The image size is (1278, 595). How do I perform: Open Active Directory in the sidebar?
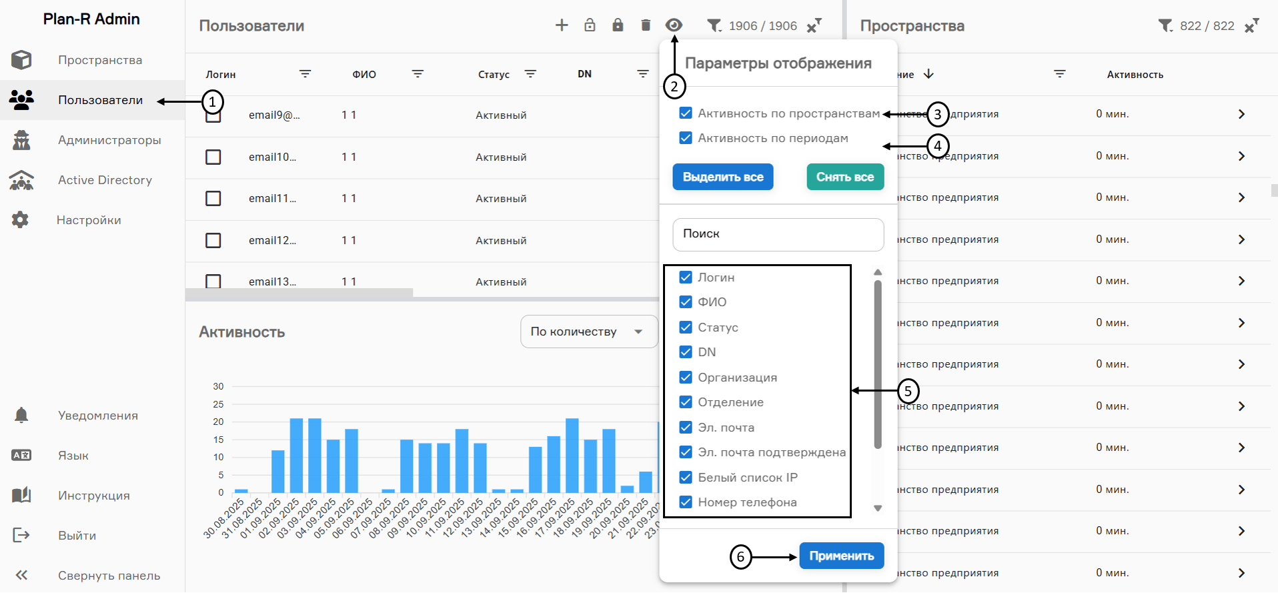point(105,180)
